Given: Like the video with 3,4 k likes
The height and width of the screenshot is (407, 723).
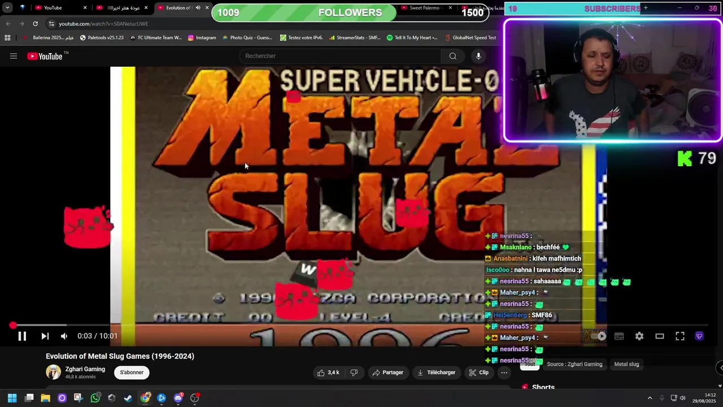Looking at the screenshot, I should [x=328, y=373].
